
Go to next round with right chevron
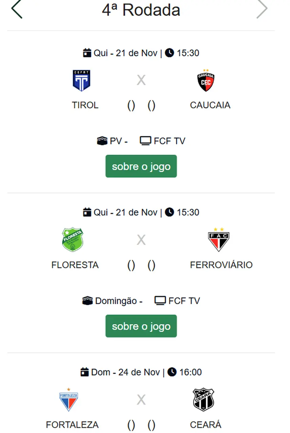coord(262,9)
